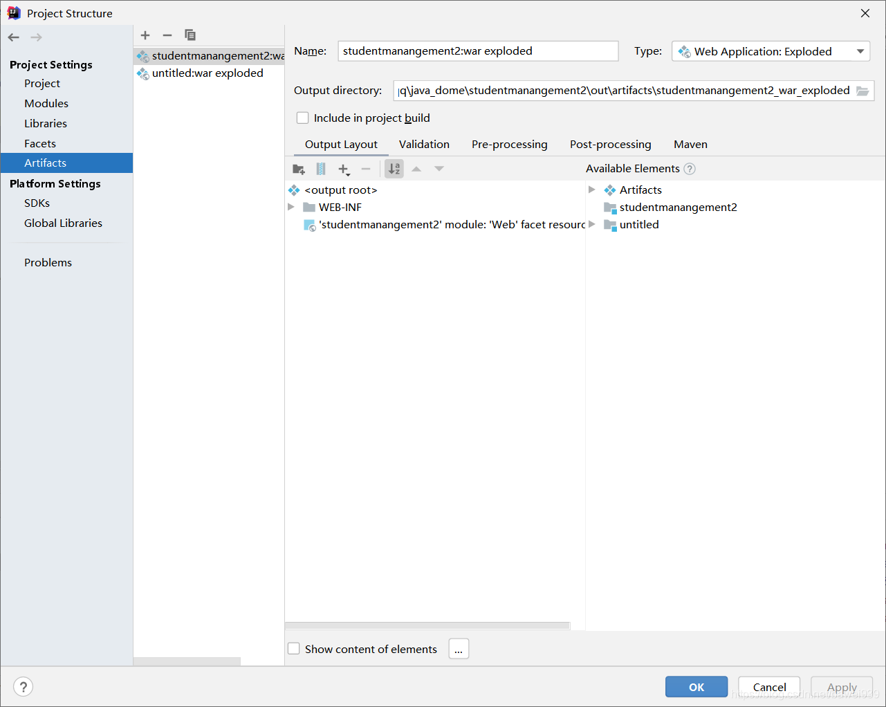Click the WEB-INF folder icon
The height and width of the screenshot is (707, 886).
coord(309,208)
